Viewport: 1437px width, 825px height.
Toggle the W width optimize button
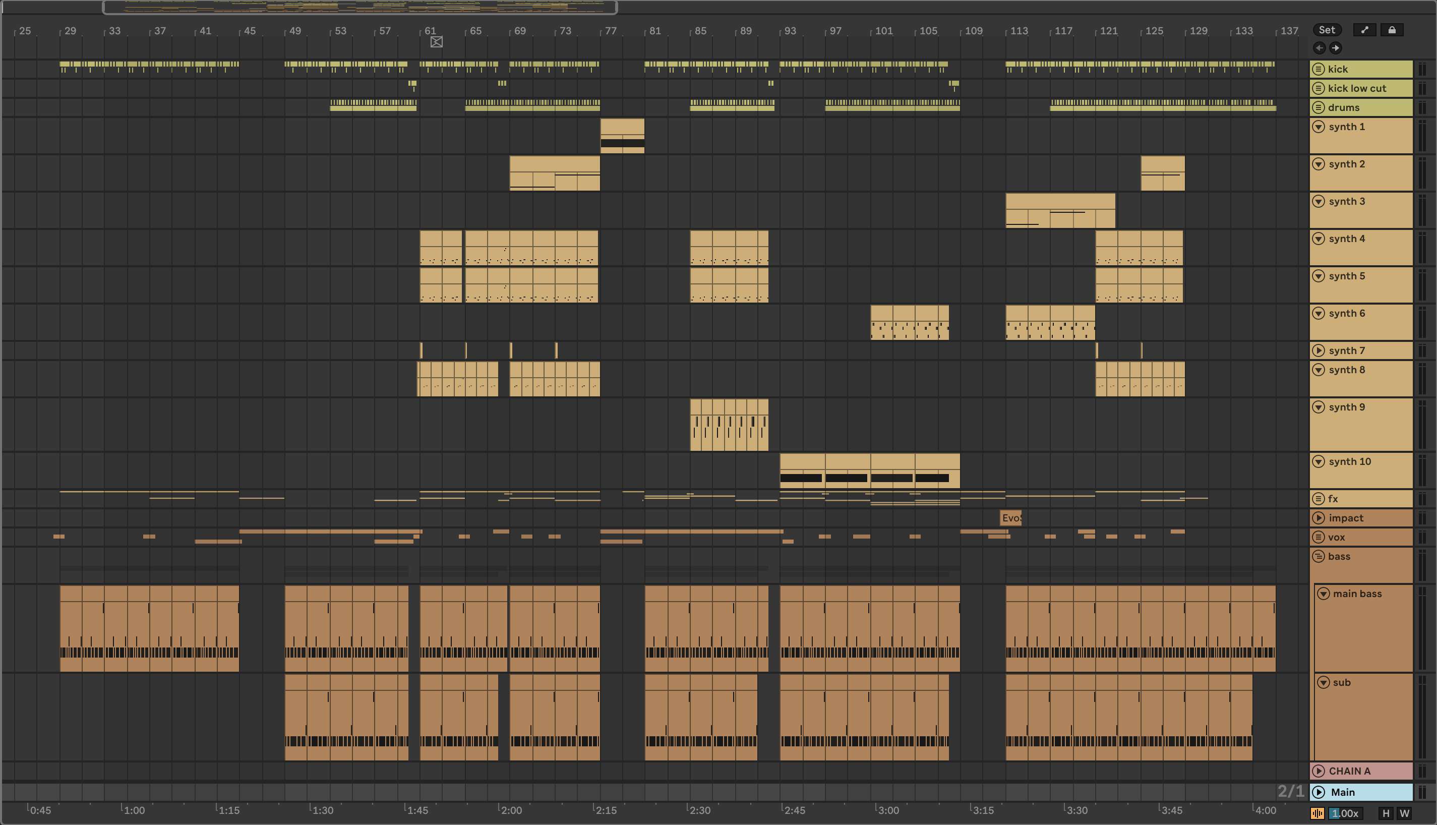coord(1404,813)
